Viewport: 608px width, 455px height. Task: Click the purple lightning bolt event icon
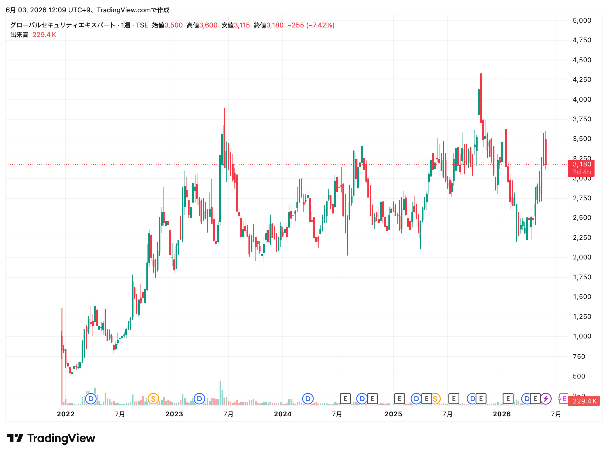pyautogui.click(x=546, y=398)
